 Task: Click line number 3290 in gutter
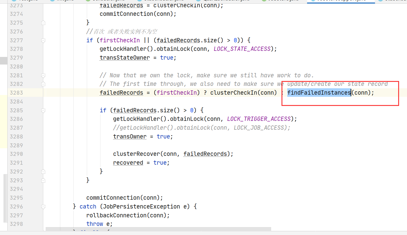[x=16, y=154]
